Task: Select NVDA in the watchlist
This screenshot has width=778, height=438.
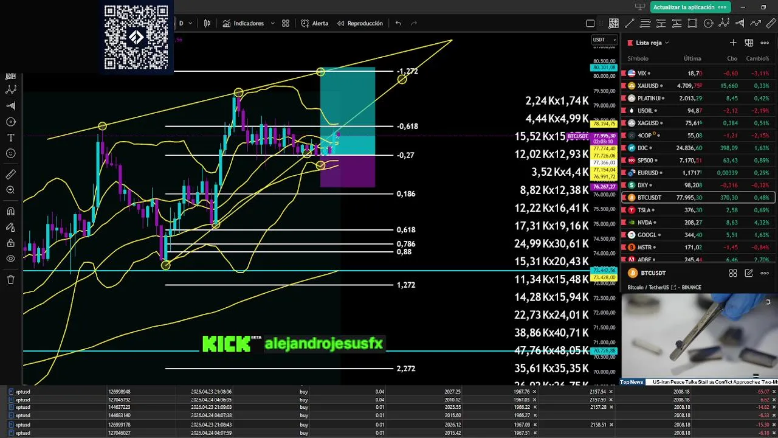Action: (698, 223)
